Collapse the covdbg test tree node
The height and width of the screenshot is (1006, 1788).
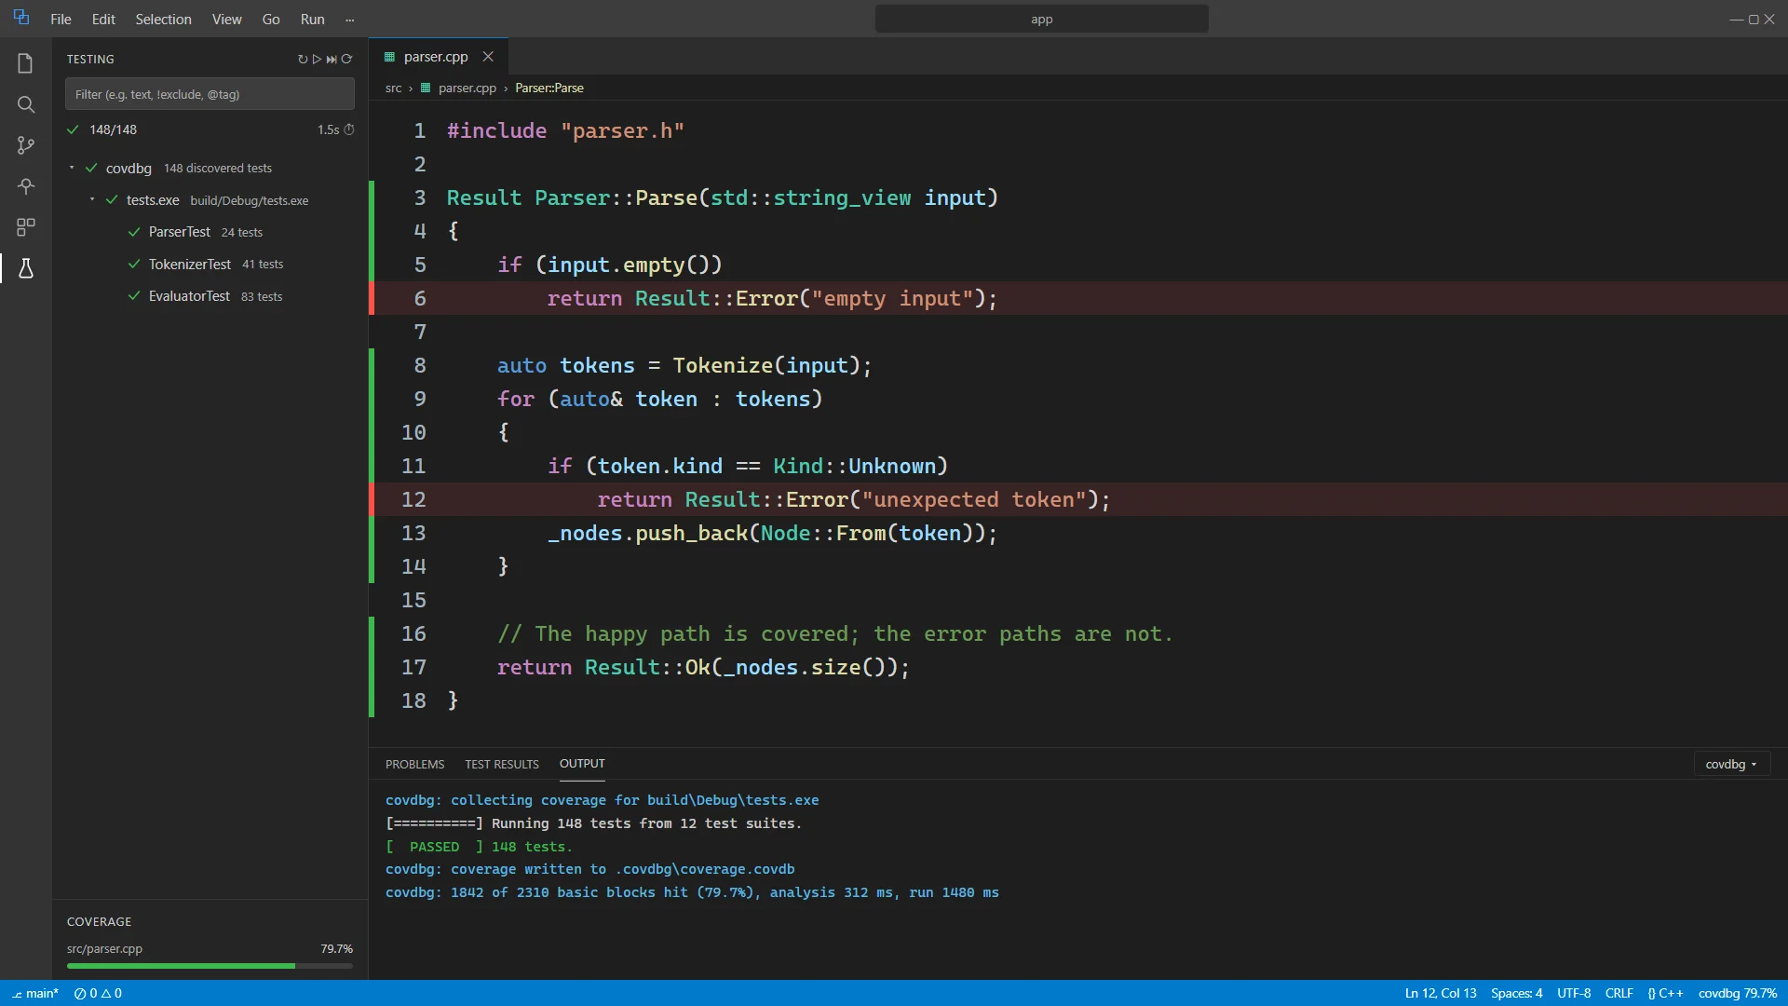72,168
